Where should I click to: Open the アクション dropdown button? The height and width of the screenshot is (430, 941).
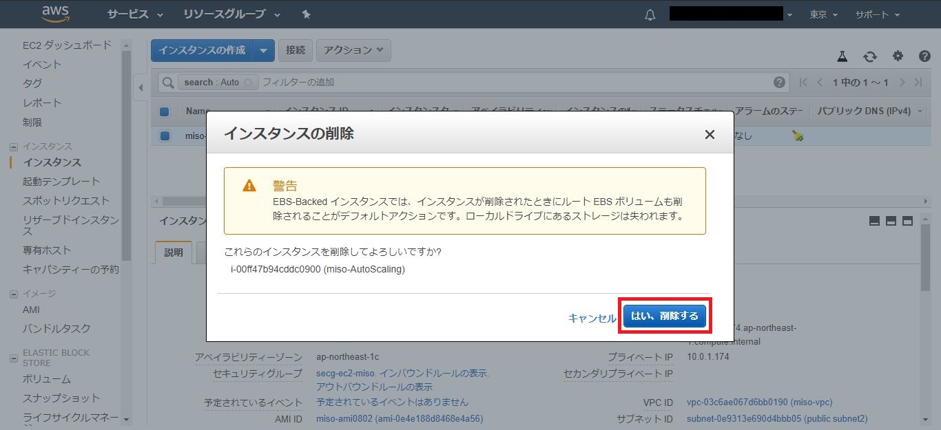click(353, 50)
